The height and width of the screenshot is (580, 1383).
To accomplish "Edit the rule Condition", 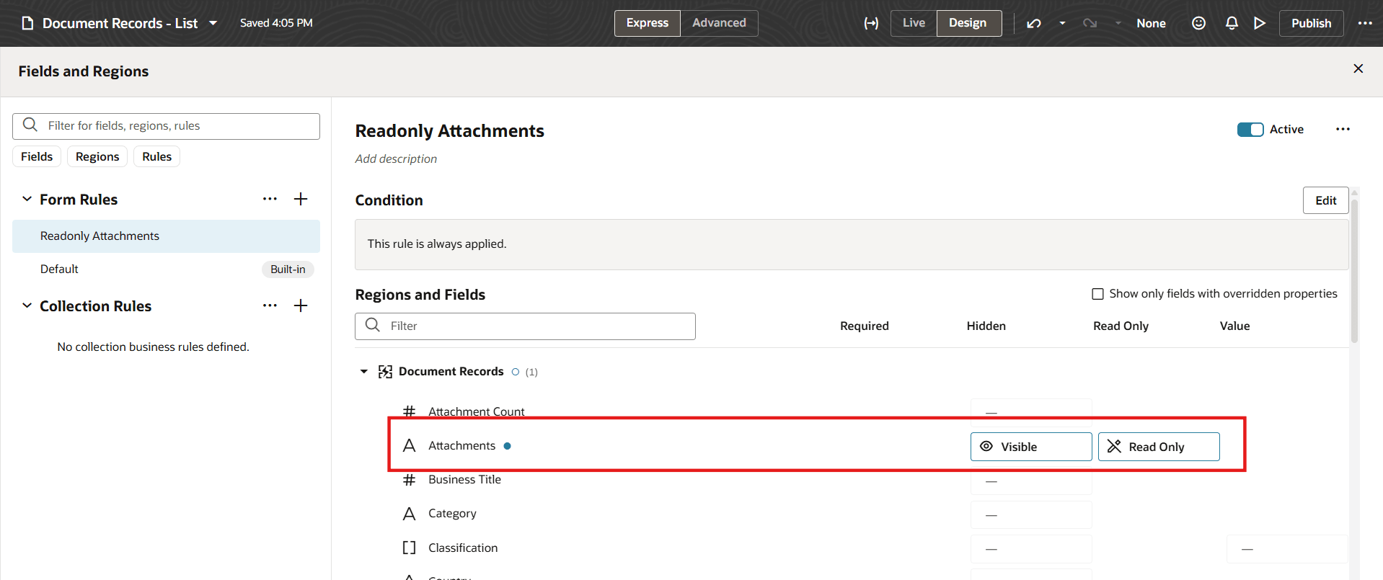I will click(1325, 200).
